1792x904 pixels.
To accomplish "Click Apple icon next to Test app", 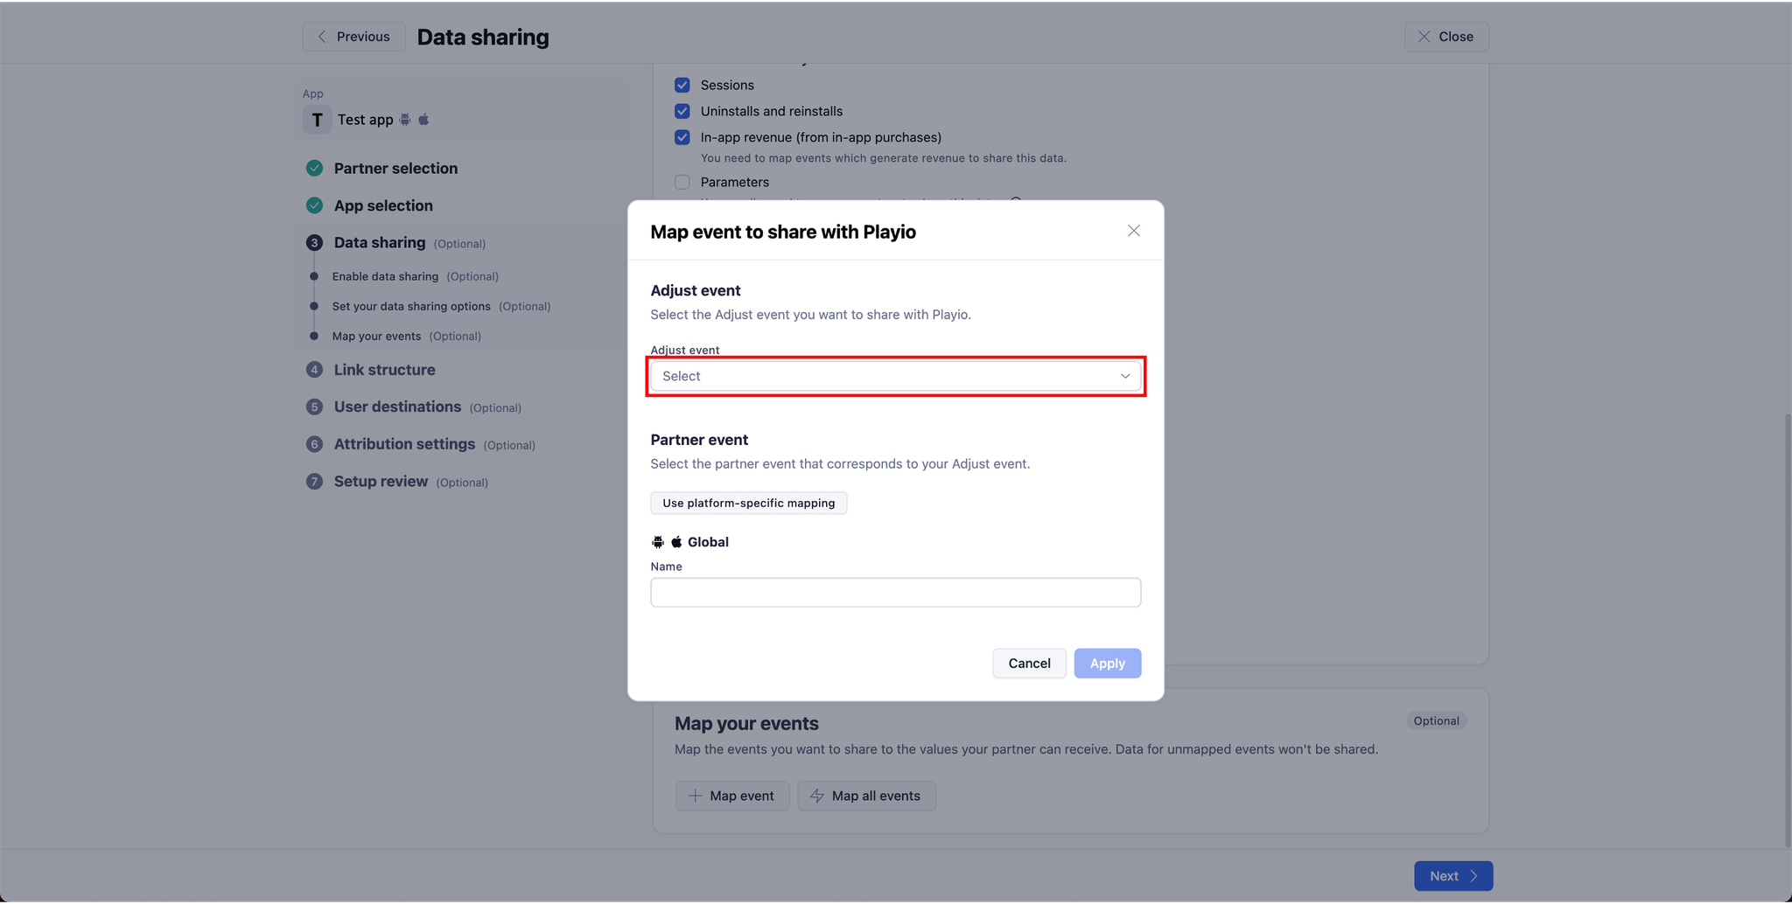I will click(x=423, y=119).
